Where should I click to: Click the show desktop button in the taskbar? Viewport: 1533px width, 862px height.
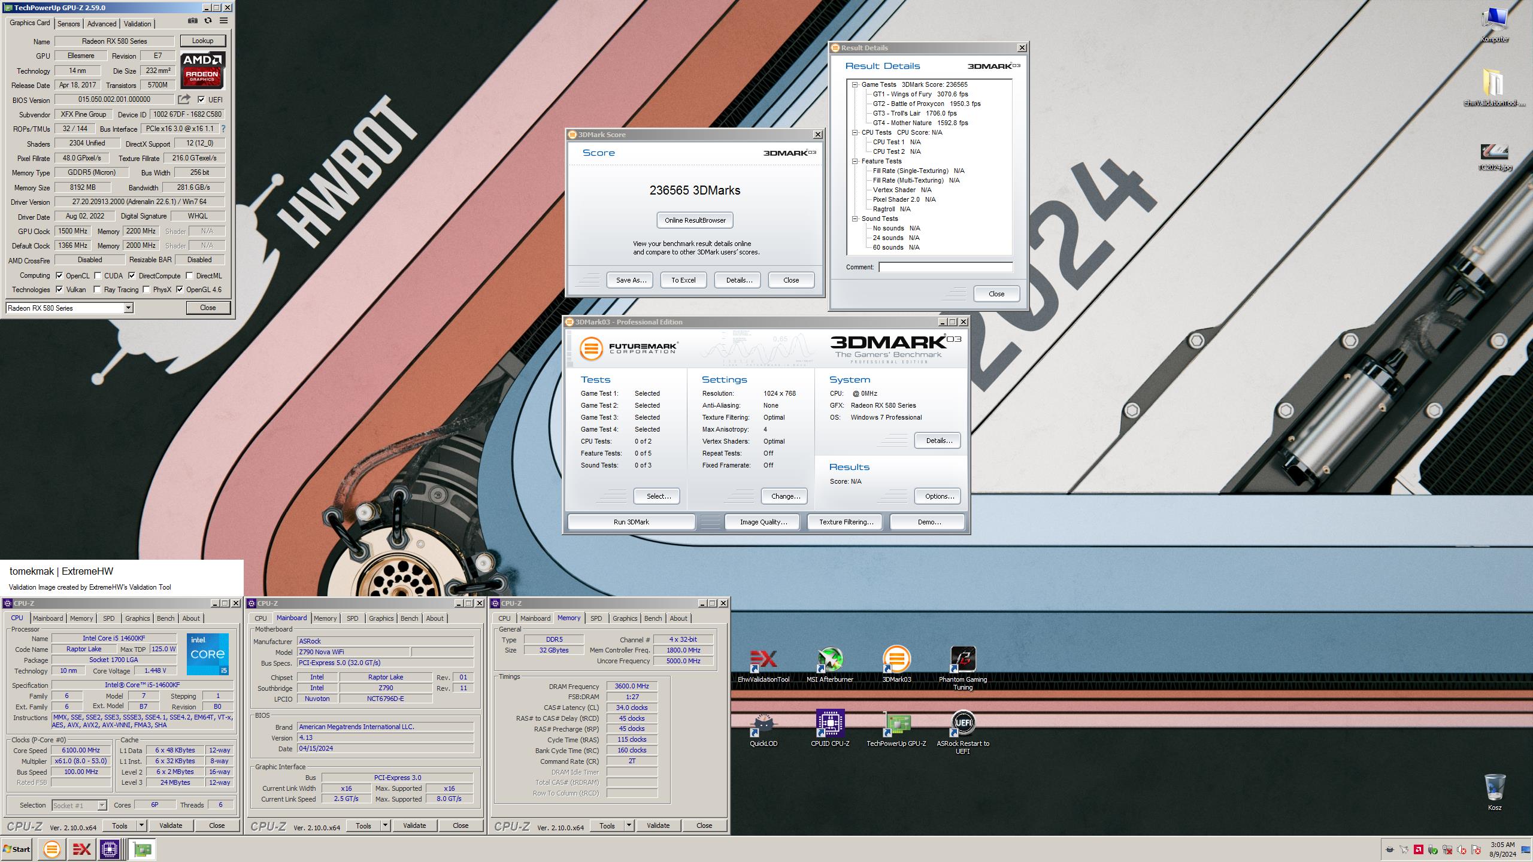coord(1526,849)
